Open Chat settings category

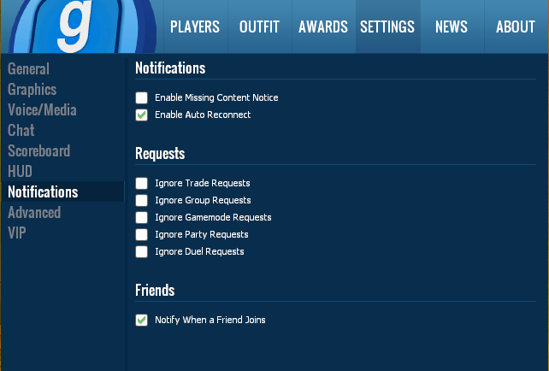point(21,131)
